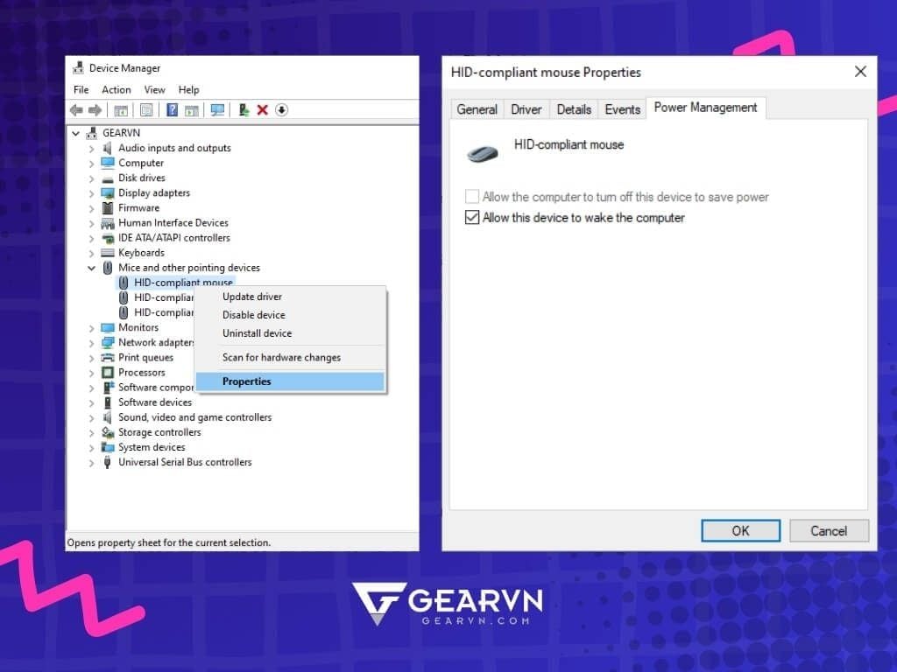Expand the Keyboards device category

click(x=92, y=252)
